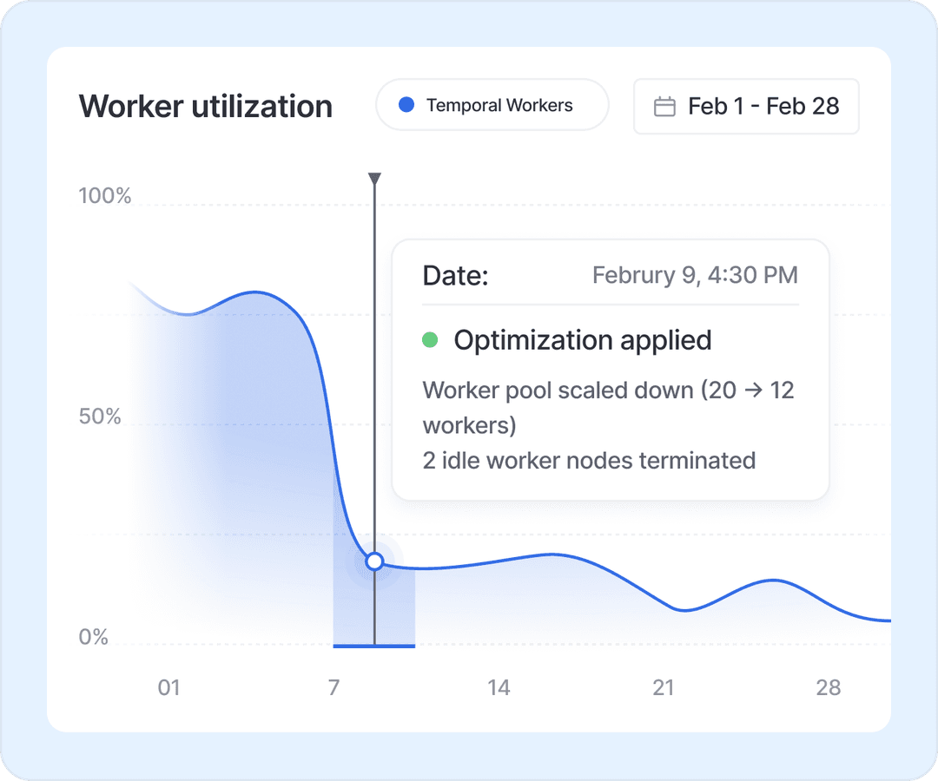Click the 28 label on x-axis
Screen dimensions: 938x781
point(829,688)
